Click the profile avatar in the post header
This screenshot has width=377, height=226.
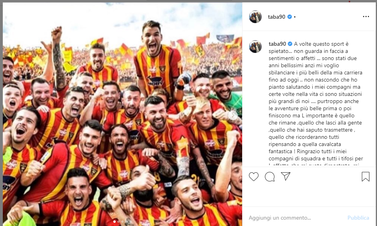tap(255, 17)
